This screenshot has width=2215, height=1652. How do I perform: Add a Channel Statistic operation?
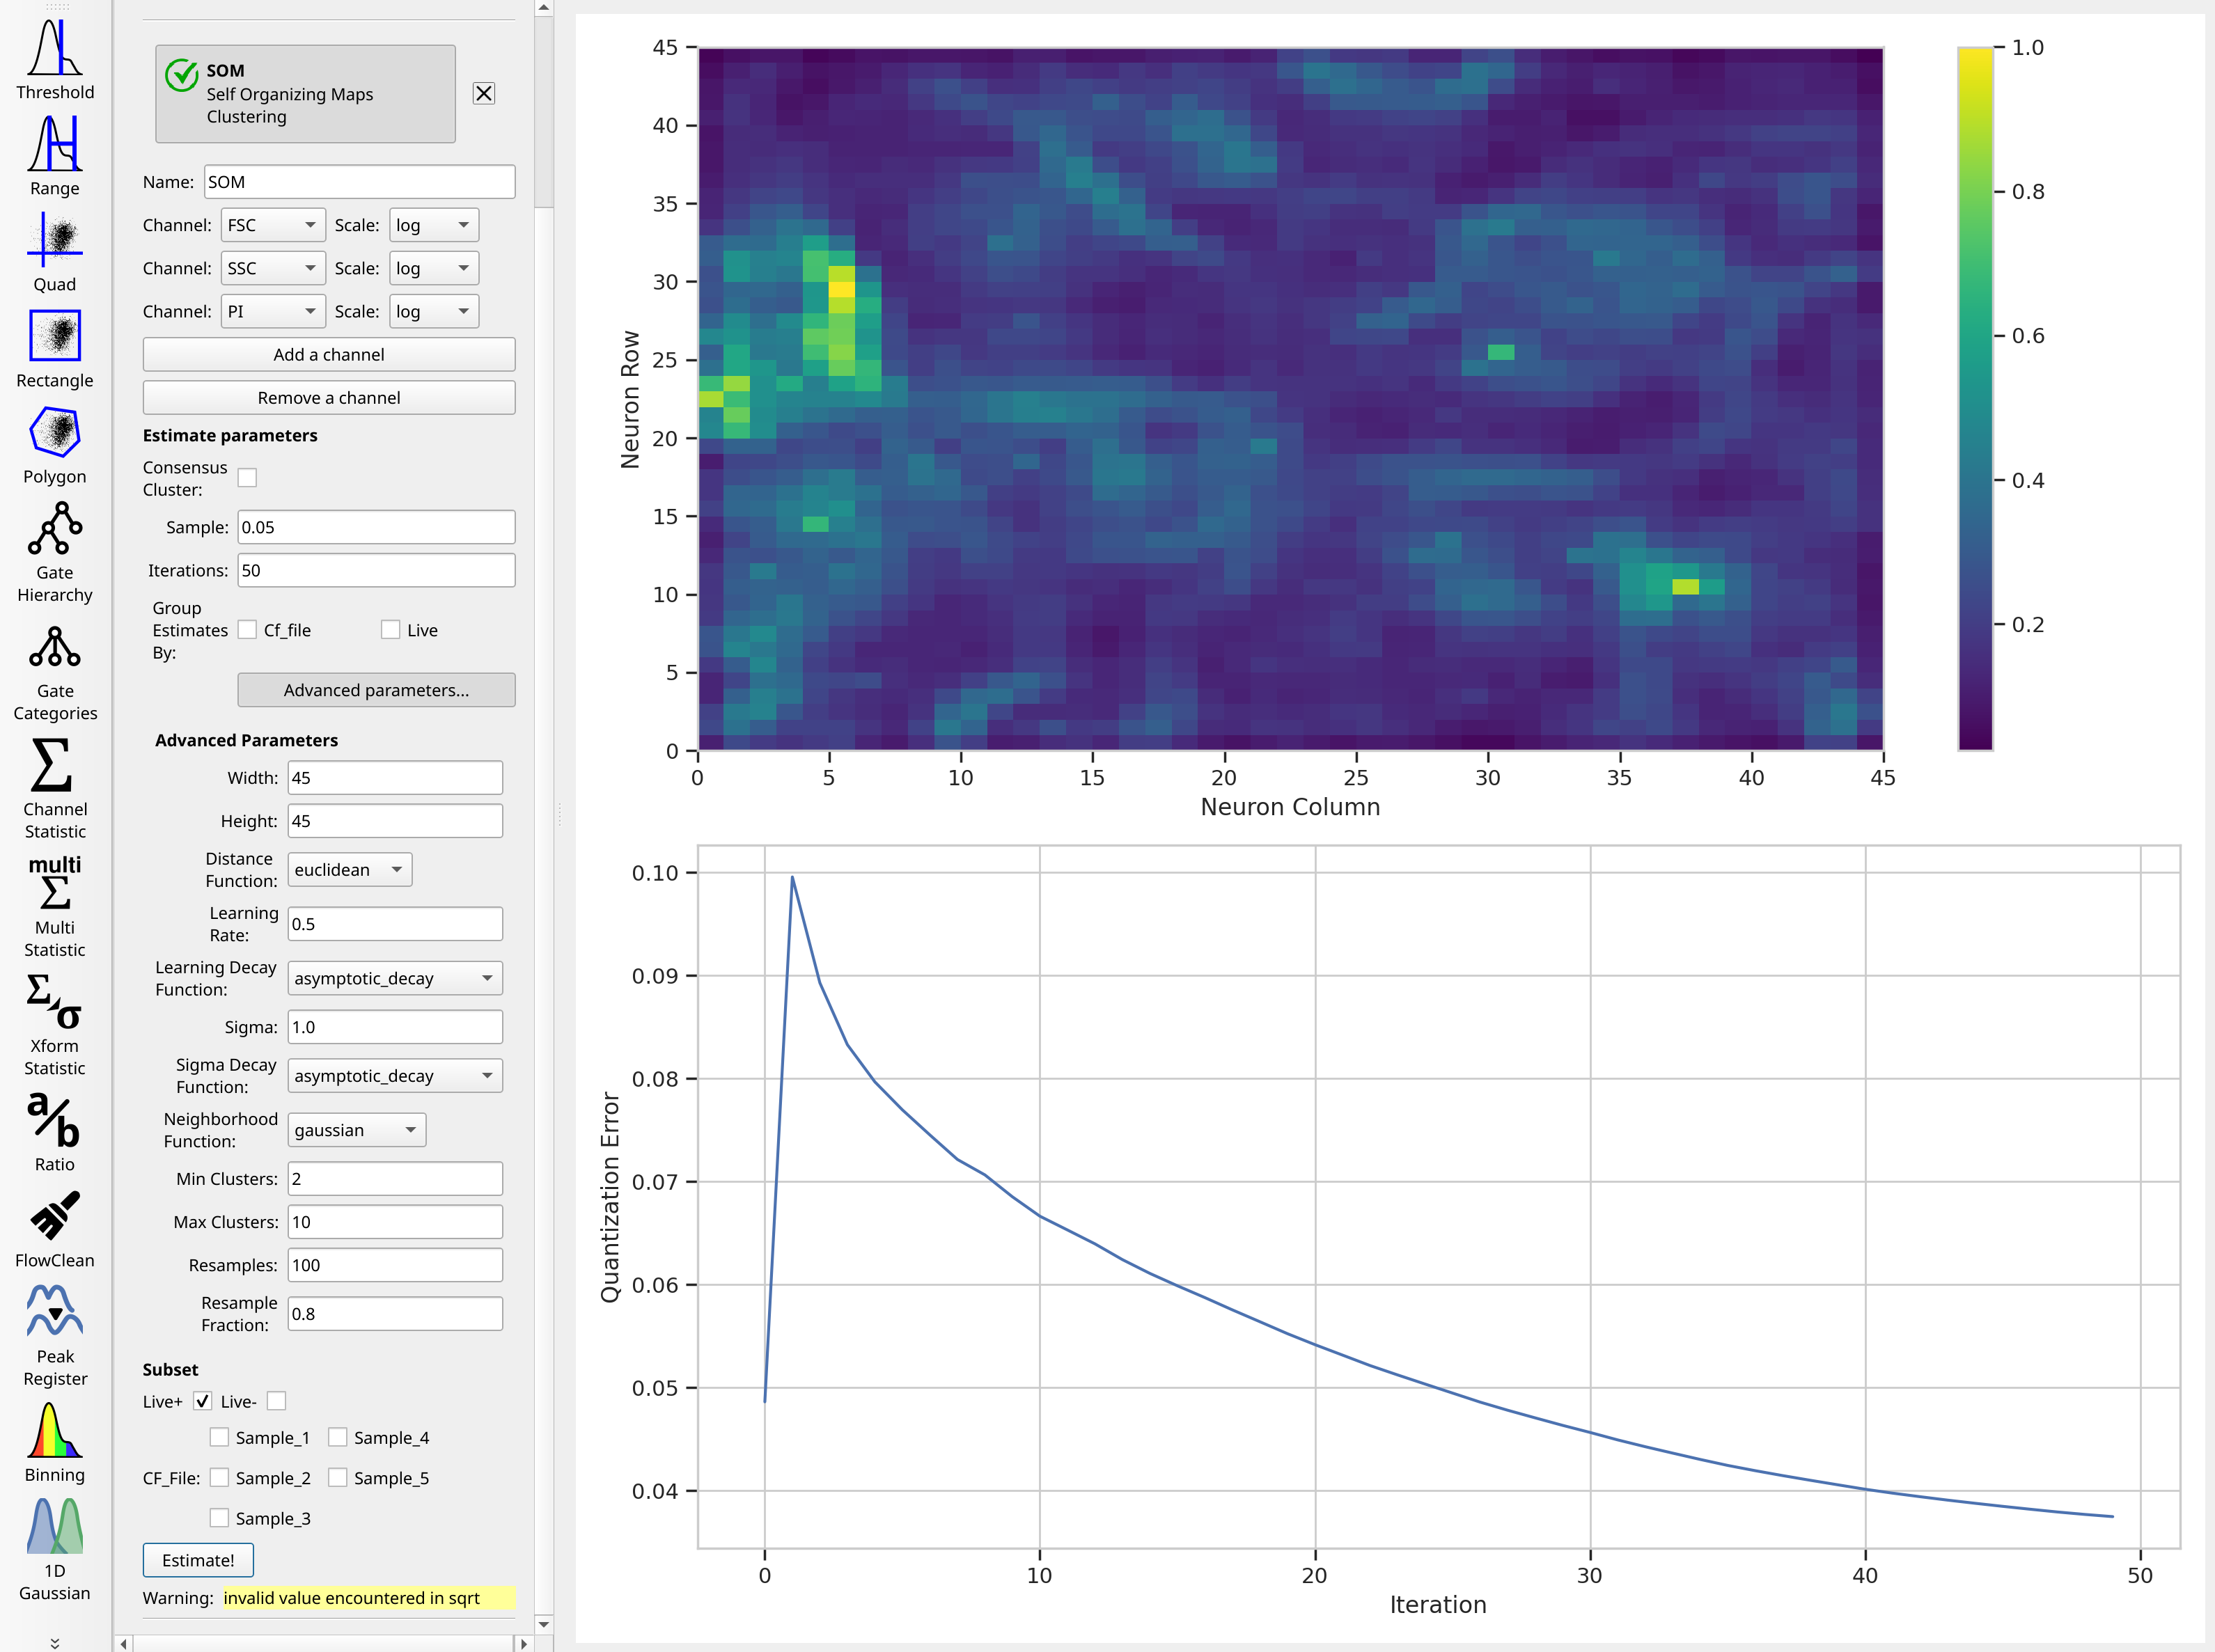coord(55,789)
